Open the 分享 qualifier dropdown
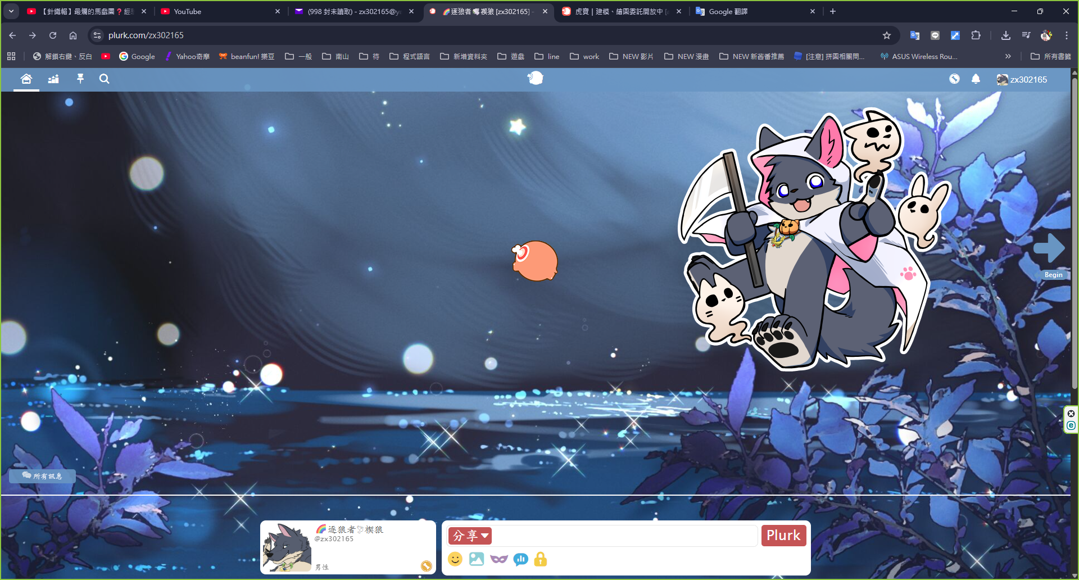Image resolution: width=1079 pixels, height=580 pixels. tap(470, 536)
